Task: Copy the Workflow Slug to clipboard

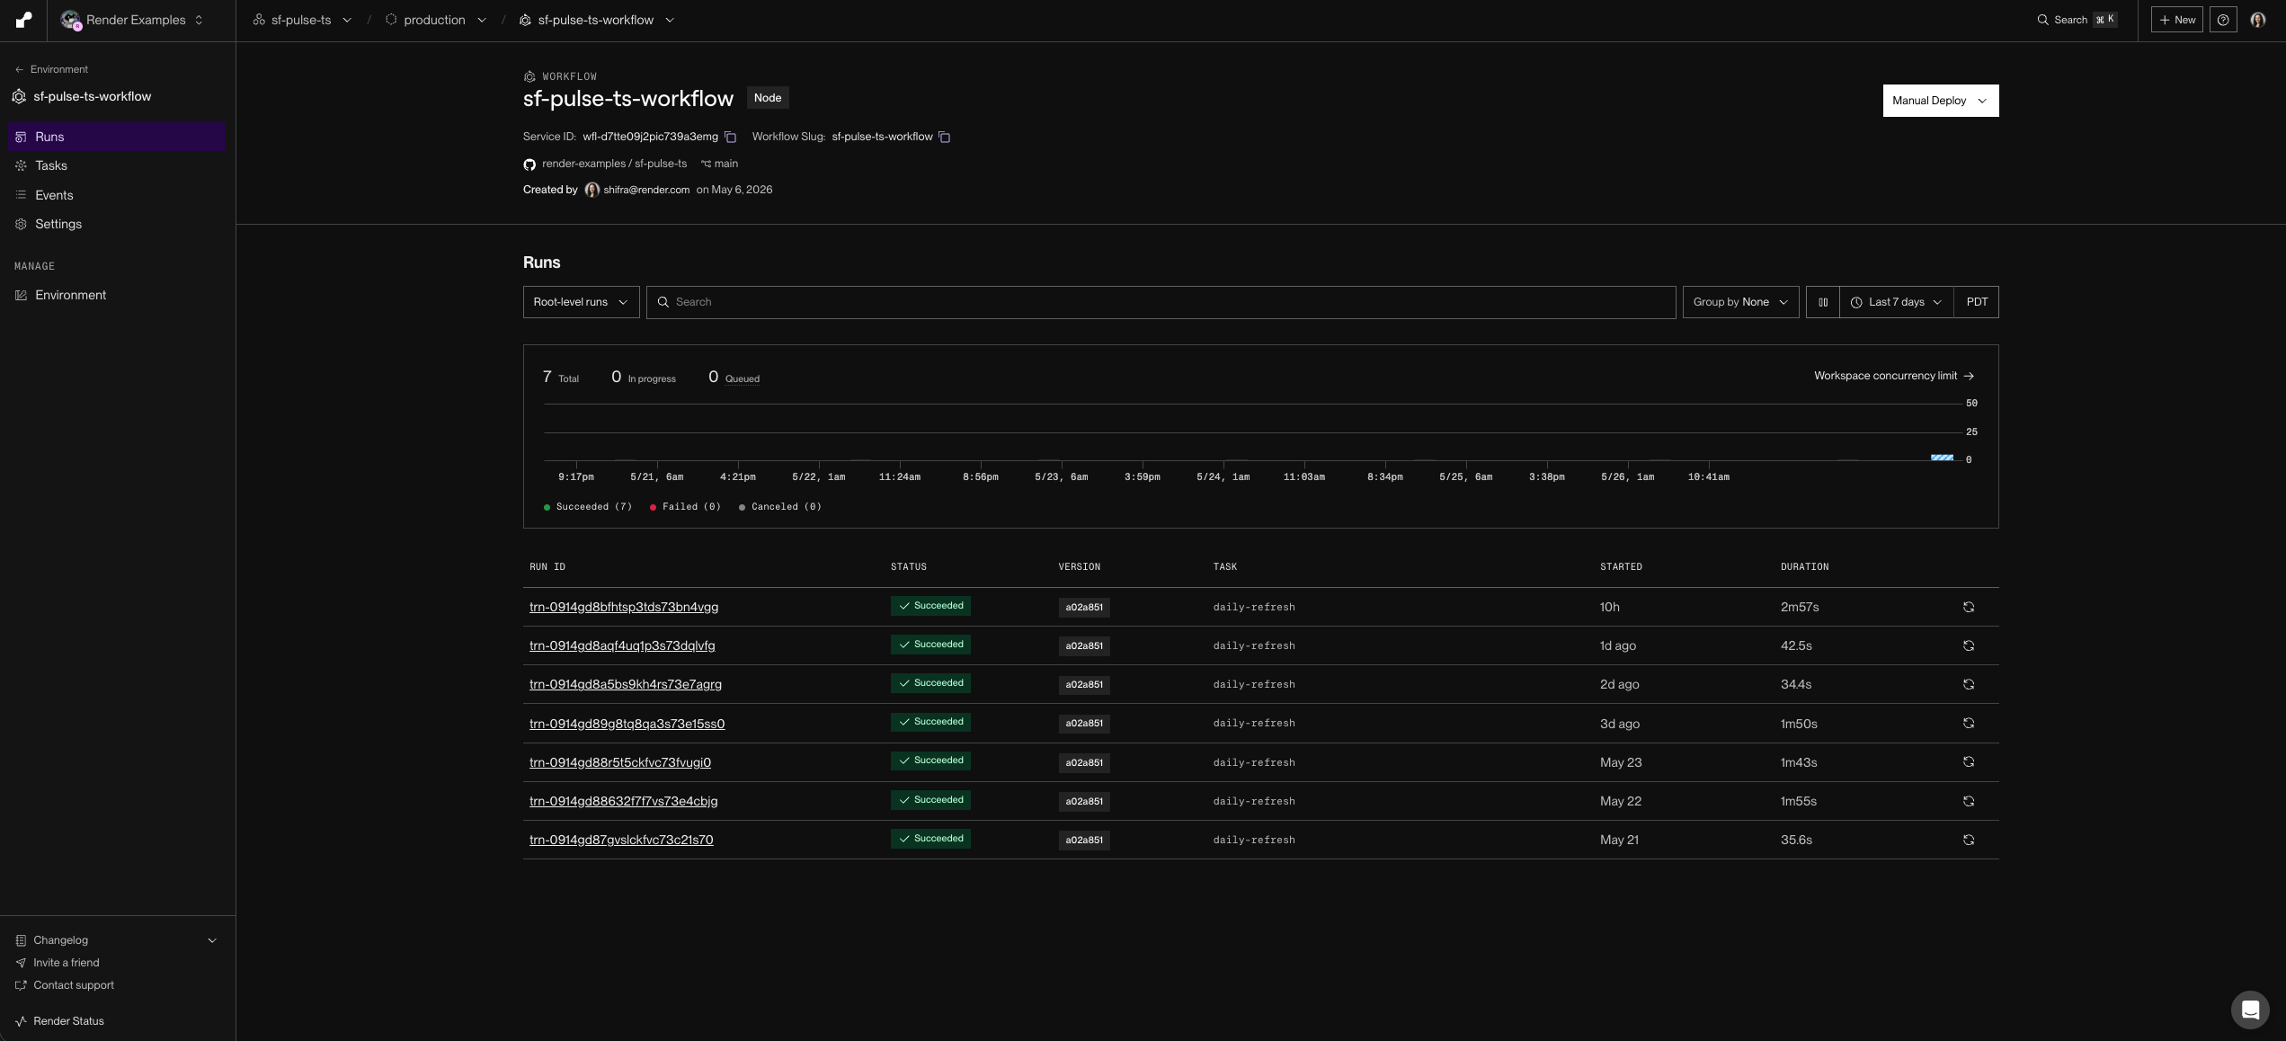Action: click(945, 138)
